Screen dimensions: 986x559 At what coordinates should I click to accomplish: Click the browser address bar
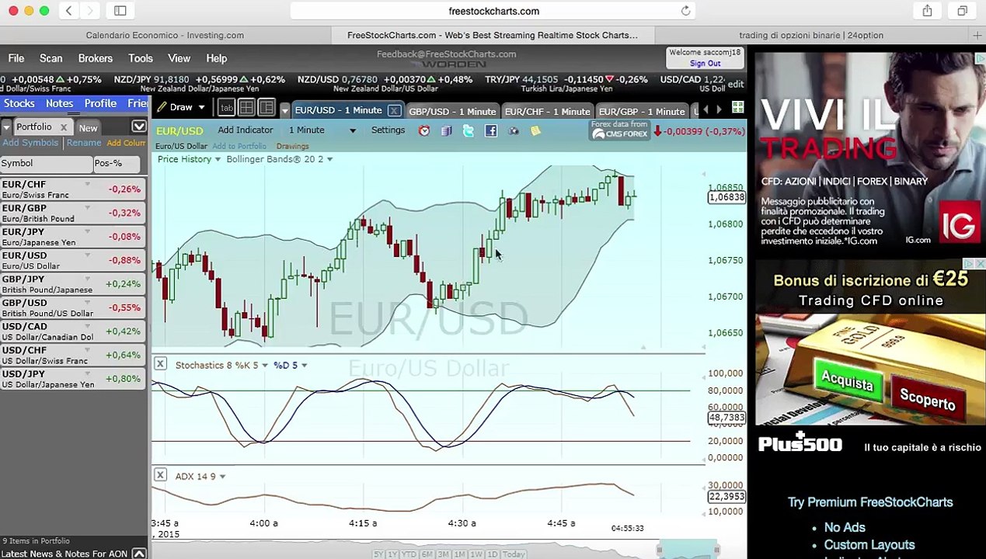click(493, 11)
